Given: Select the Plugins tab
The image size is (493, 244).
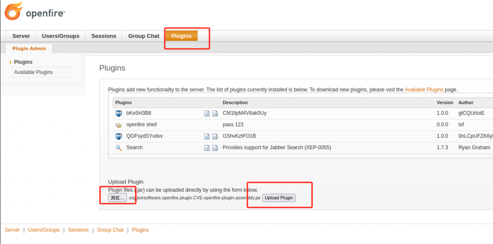Looking at the screenshot, I should pyautogui.click(x=182, y=36).
